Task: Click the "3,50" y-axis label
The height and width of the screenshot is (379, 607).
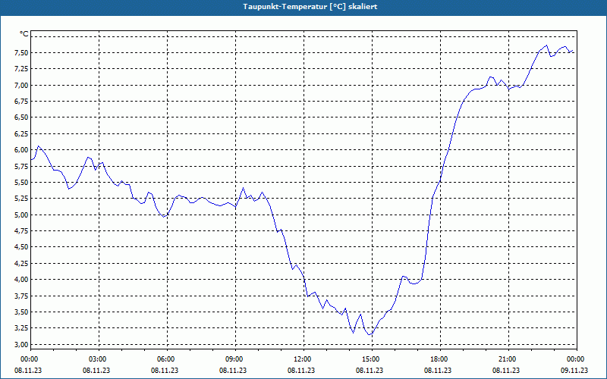Action: click(21, 312)
